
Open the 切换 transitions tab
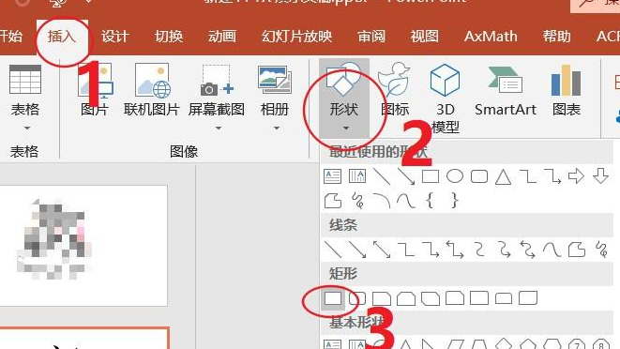[x=169, y=37]
